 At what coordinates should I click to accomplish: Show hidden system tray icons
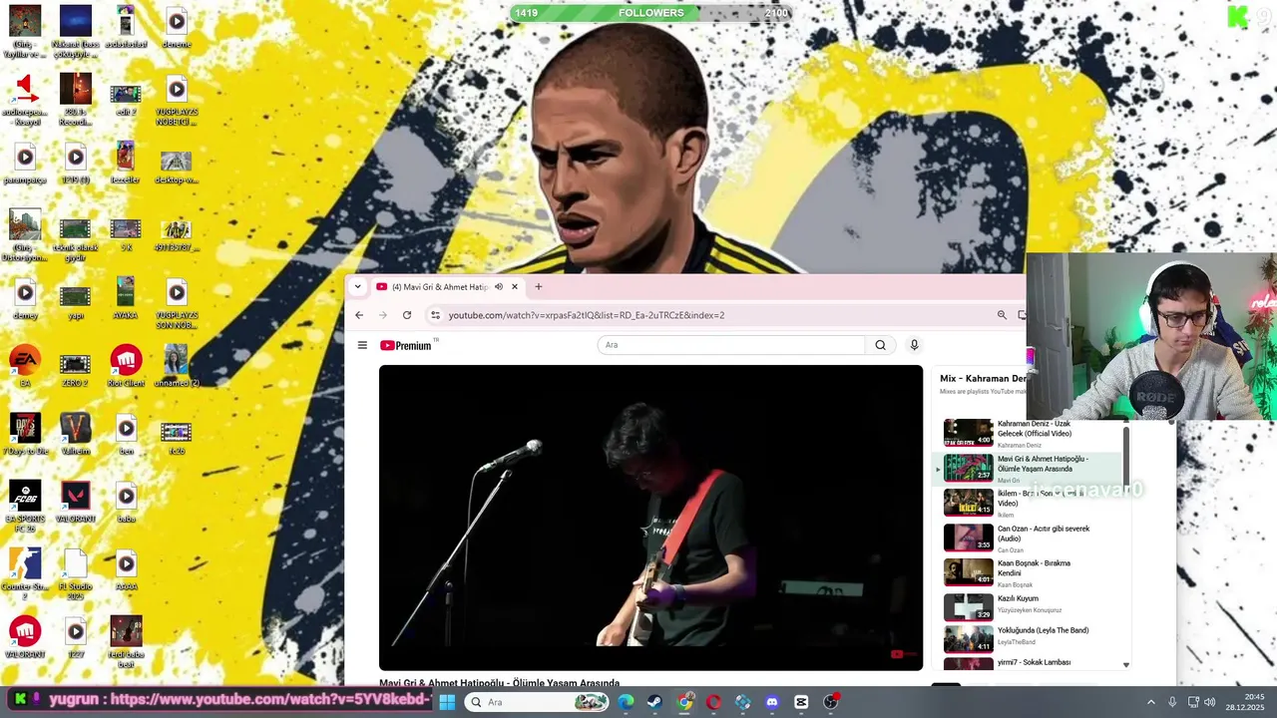coord(1150,702)
